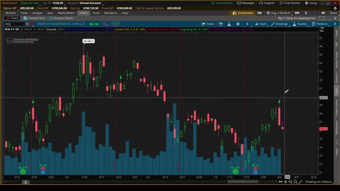340x191 pixels.
Task: Open the Education tab
Action: pyautogui.click(x=110, y=13)
